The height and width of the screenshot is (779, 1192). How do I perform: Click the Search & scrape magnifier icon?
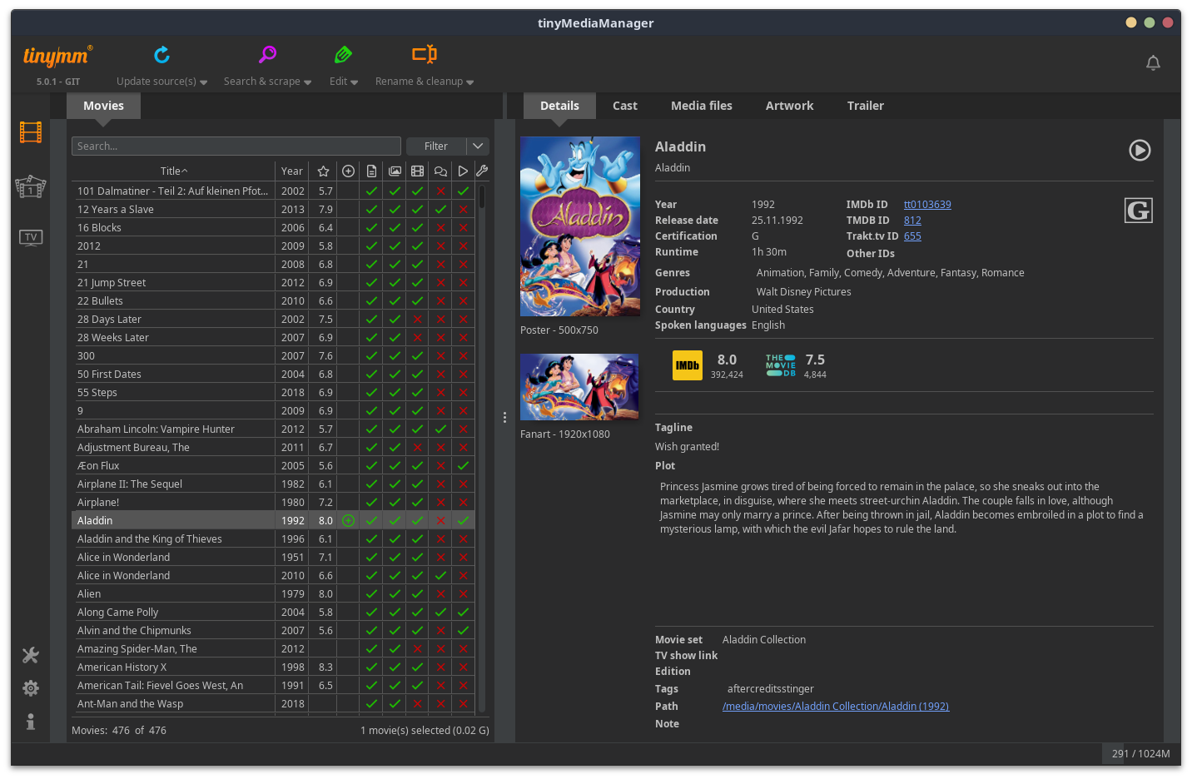[267, 55]
